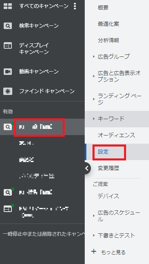Open ファインド キャンペーン list
The image size is (149, 264).
click(47, 91)
